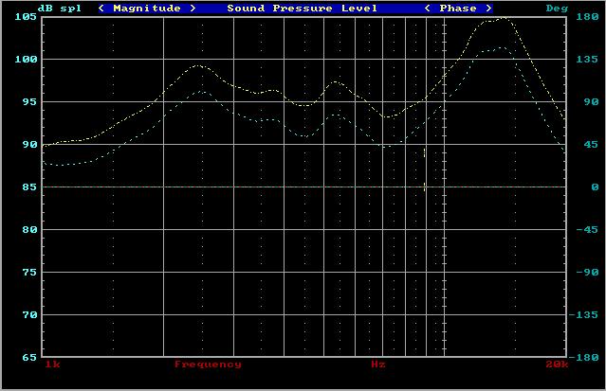Click the 85 dB axis value
Image resolution: width=606 pixels, height=391 pixels.
point(29,187)
